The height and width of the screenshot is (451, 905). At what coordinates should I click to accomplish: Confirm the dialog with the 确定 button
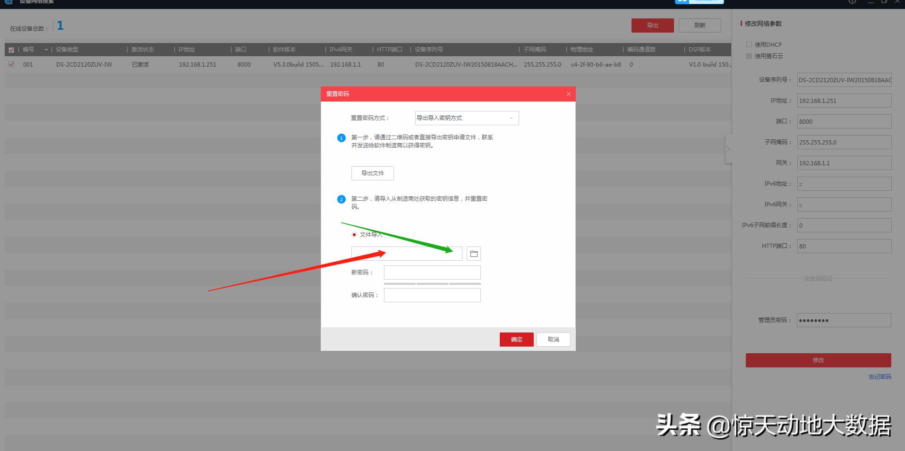point(516,339)
